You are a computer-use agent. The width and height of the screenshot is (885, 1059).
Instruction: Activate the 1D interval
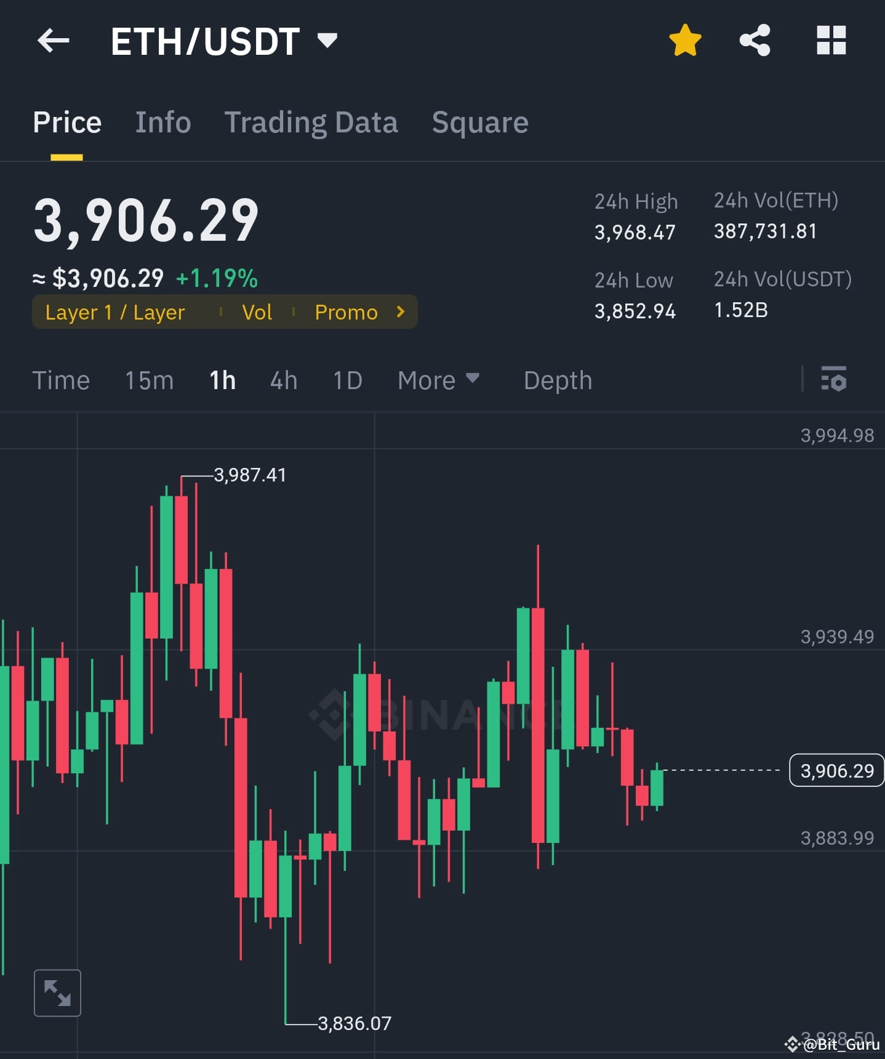[347, 381]
